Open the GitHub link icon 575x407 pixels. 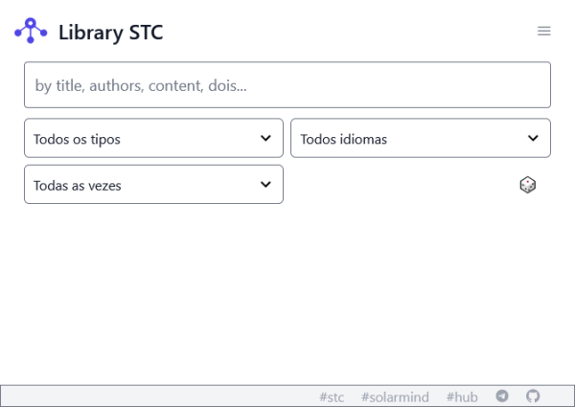[x=533, y=396]
